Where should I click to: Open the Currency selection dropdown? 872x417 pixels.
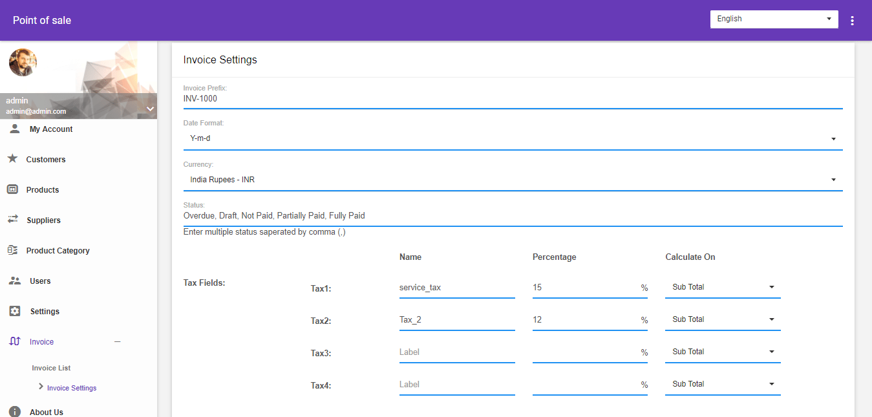click(833, 179)
